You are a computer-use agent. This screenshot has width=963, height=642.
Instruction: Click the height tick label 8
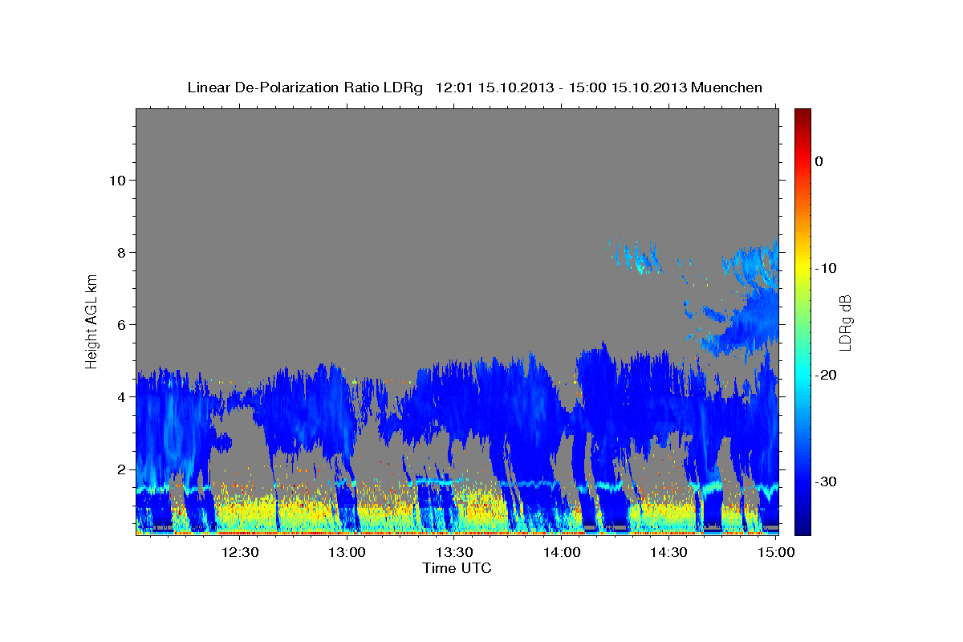coord(122,253)
